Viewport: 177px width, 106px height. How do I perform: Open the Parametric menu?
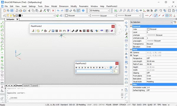click(x=84, y=6)
